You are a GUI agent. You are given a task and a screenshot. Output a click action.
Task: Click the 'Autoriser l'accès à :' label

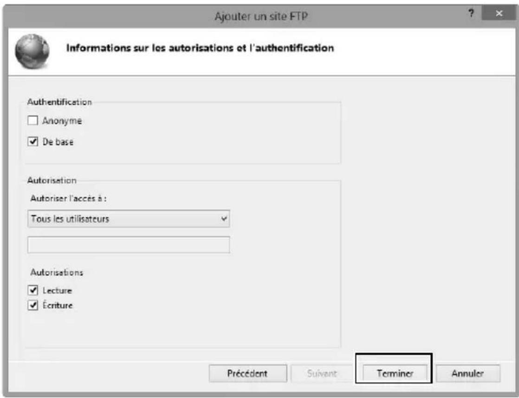point(69,198)
